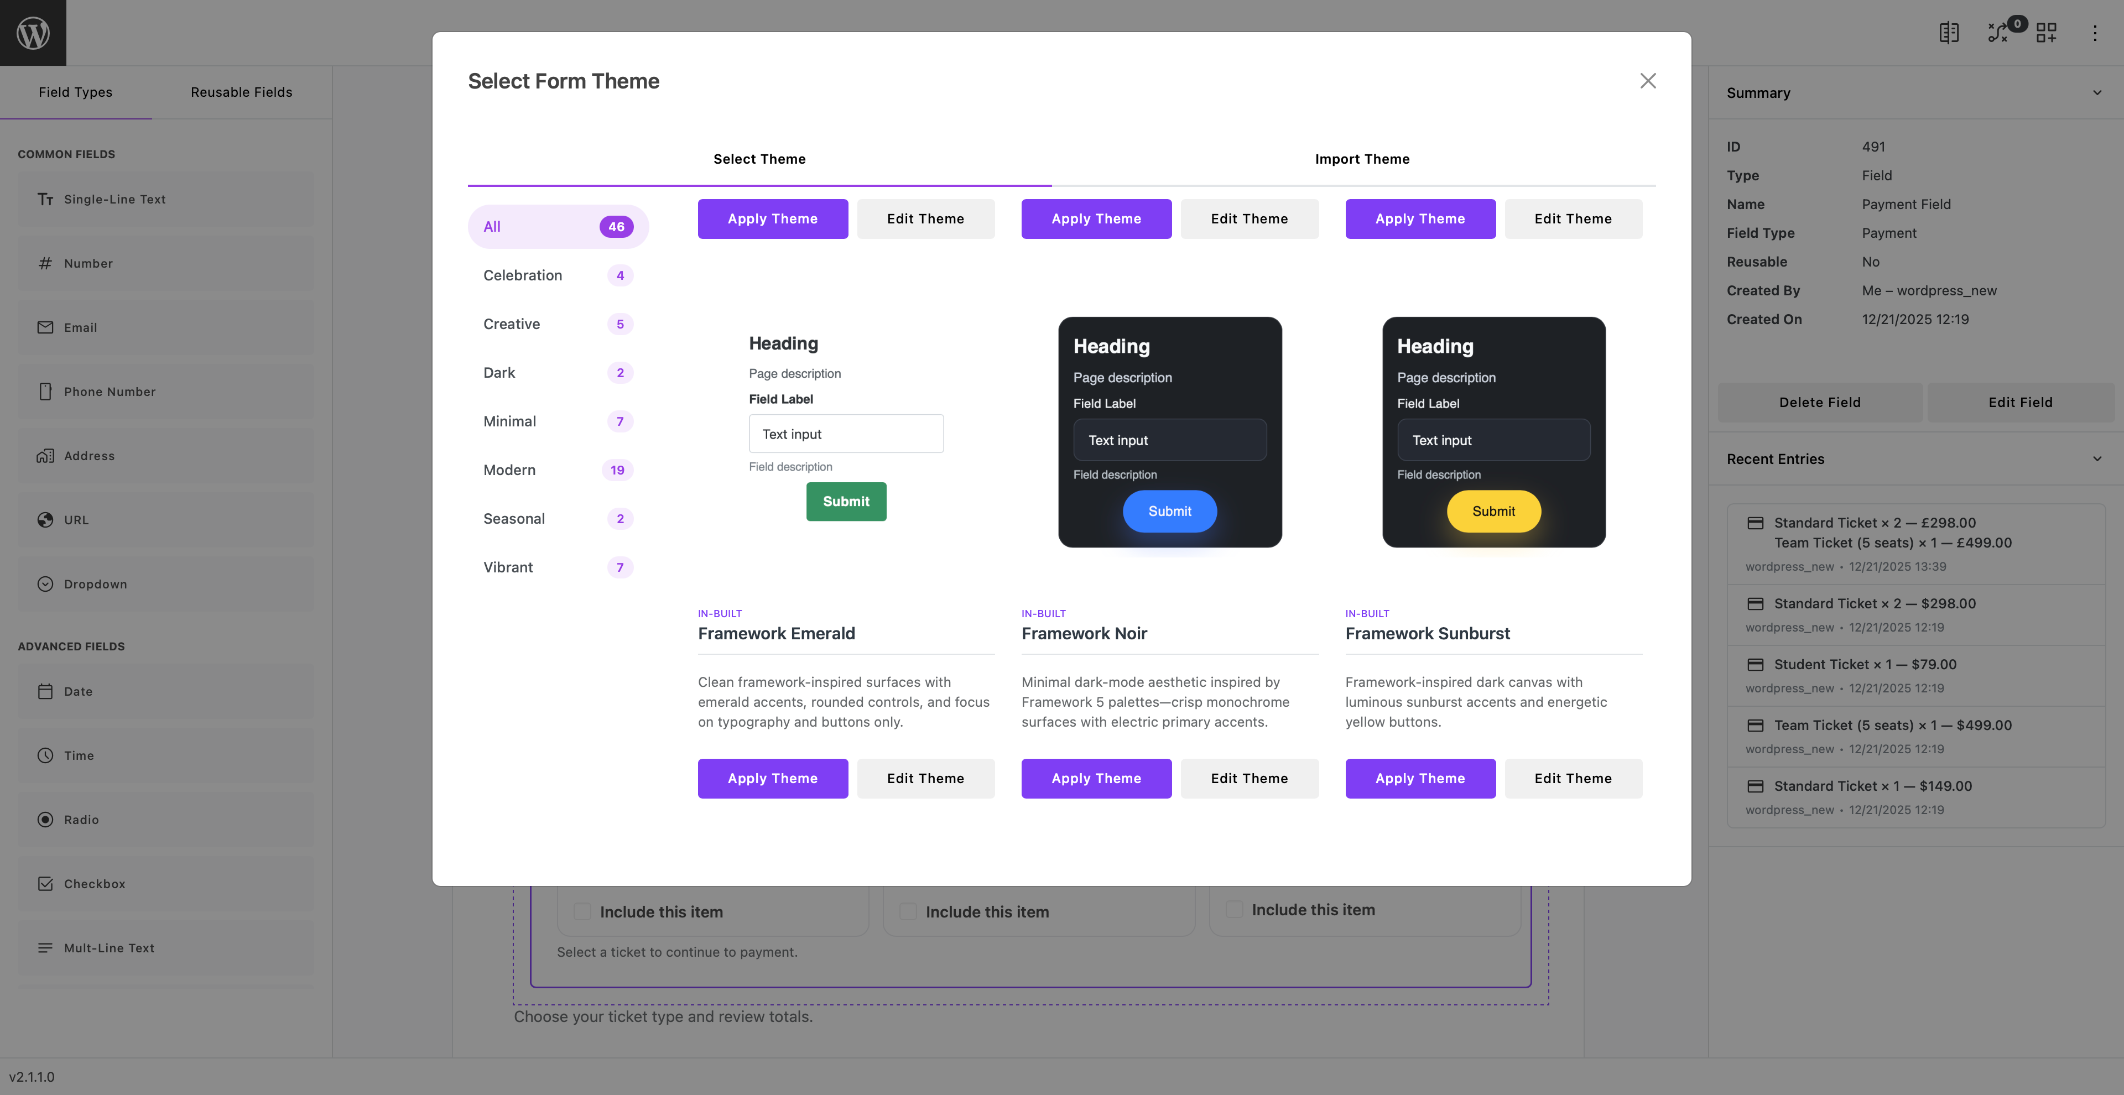
Task: Switch to the Import Theme tab
Action: pyautogui.click(x=1362, y=158)
